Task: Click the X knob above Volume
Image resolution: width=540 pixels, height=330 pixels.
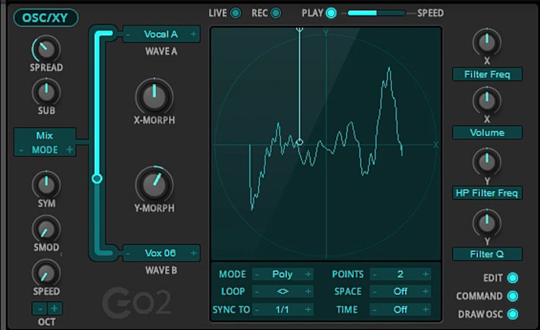Action: tap(487, 101)
